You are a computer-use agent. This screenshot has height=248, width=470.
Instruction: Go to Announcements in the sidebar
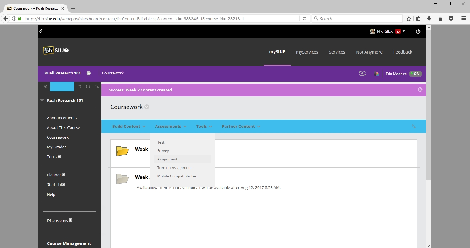pyautogui.click(x=62, y=118)
